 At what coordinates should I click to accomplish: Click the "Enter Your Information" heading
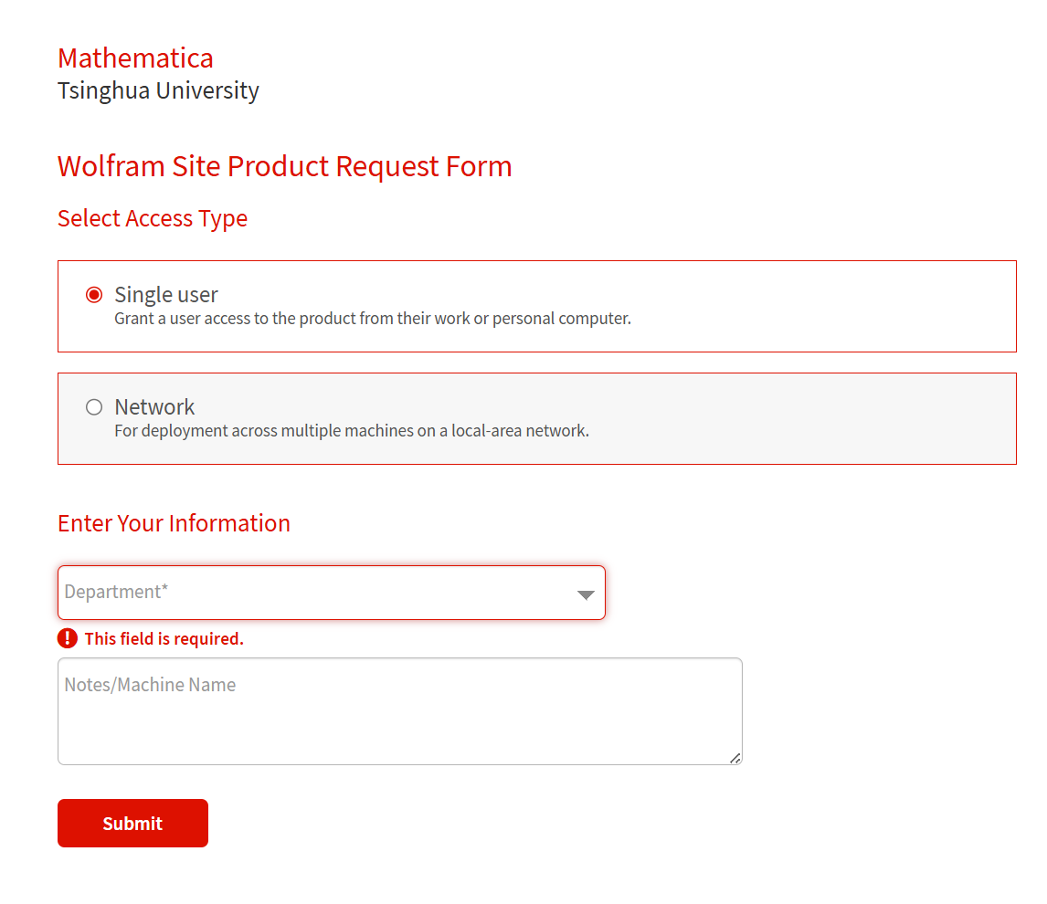pos(174,523)
